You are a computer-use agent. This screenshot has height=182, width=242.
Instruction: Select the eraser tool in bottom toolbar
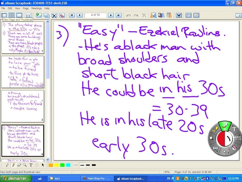[x=19, y=165]
